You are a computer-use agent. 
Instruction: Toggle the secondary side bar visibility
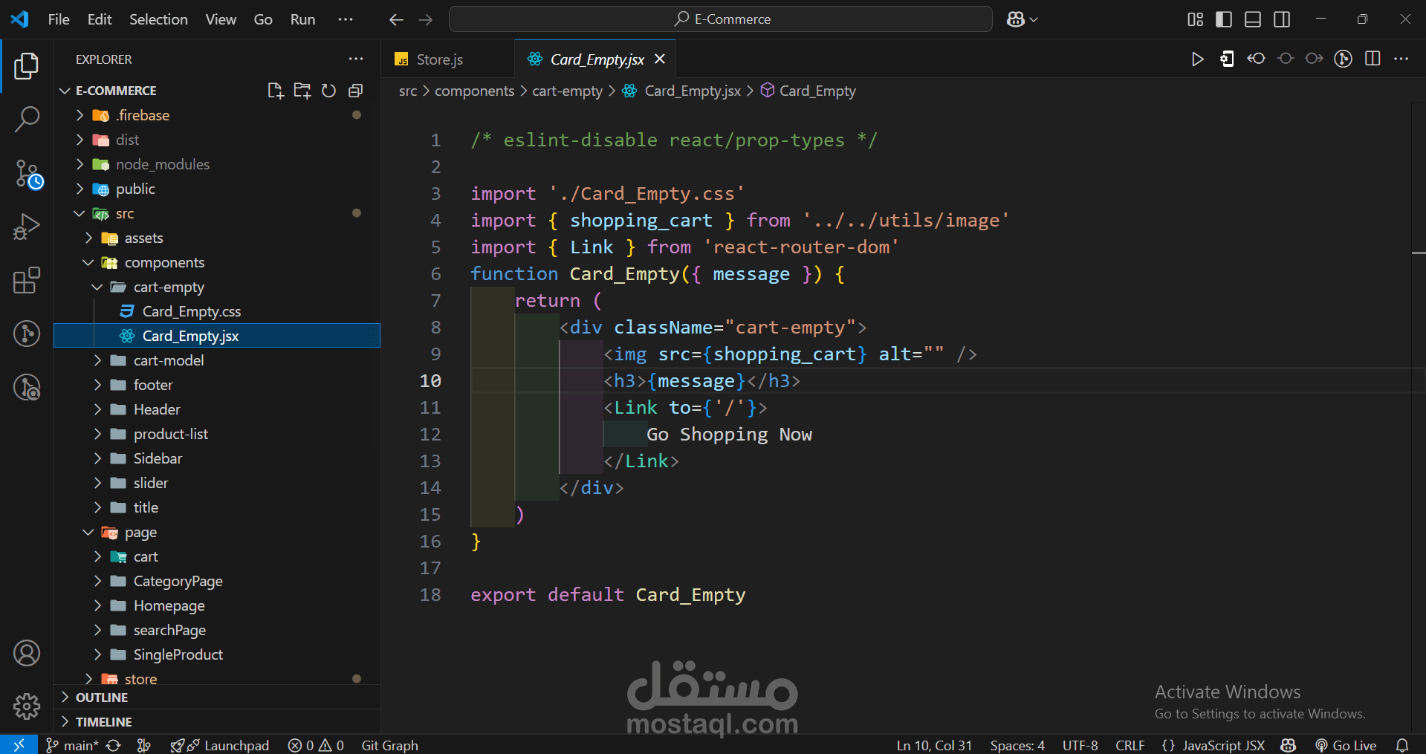1282,20
